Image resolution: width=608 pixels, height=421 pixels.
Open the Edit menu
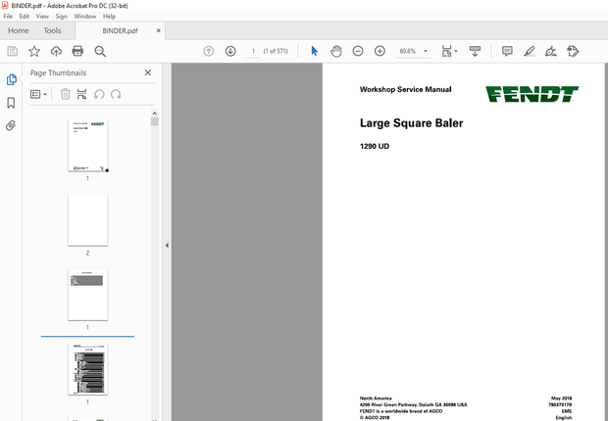tap(25, 17)
